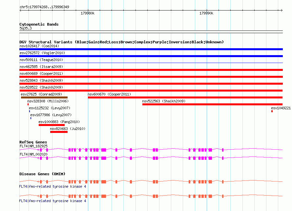Click the esv1125232 (Levy2007) label
Viewport: 292px width, 211px height.
50,108
